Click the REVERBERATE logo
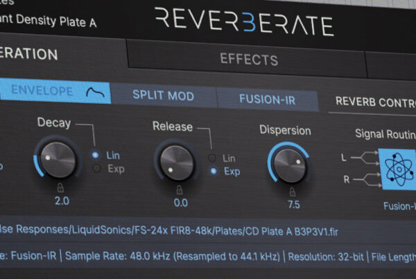 coord(244,21)
